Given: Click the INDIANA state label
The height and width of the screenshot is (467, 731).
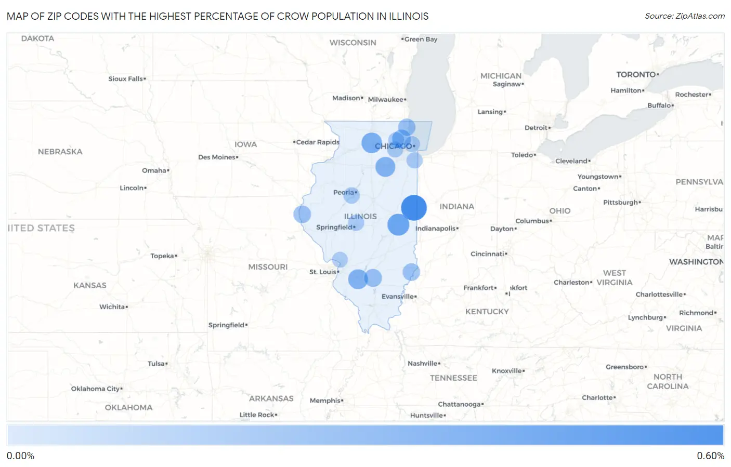Looking at the screenshot, I should (x=456, y=206).
